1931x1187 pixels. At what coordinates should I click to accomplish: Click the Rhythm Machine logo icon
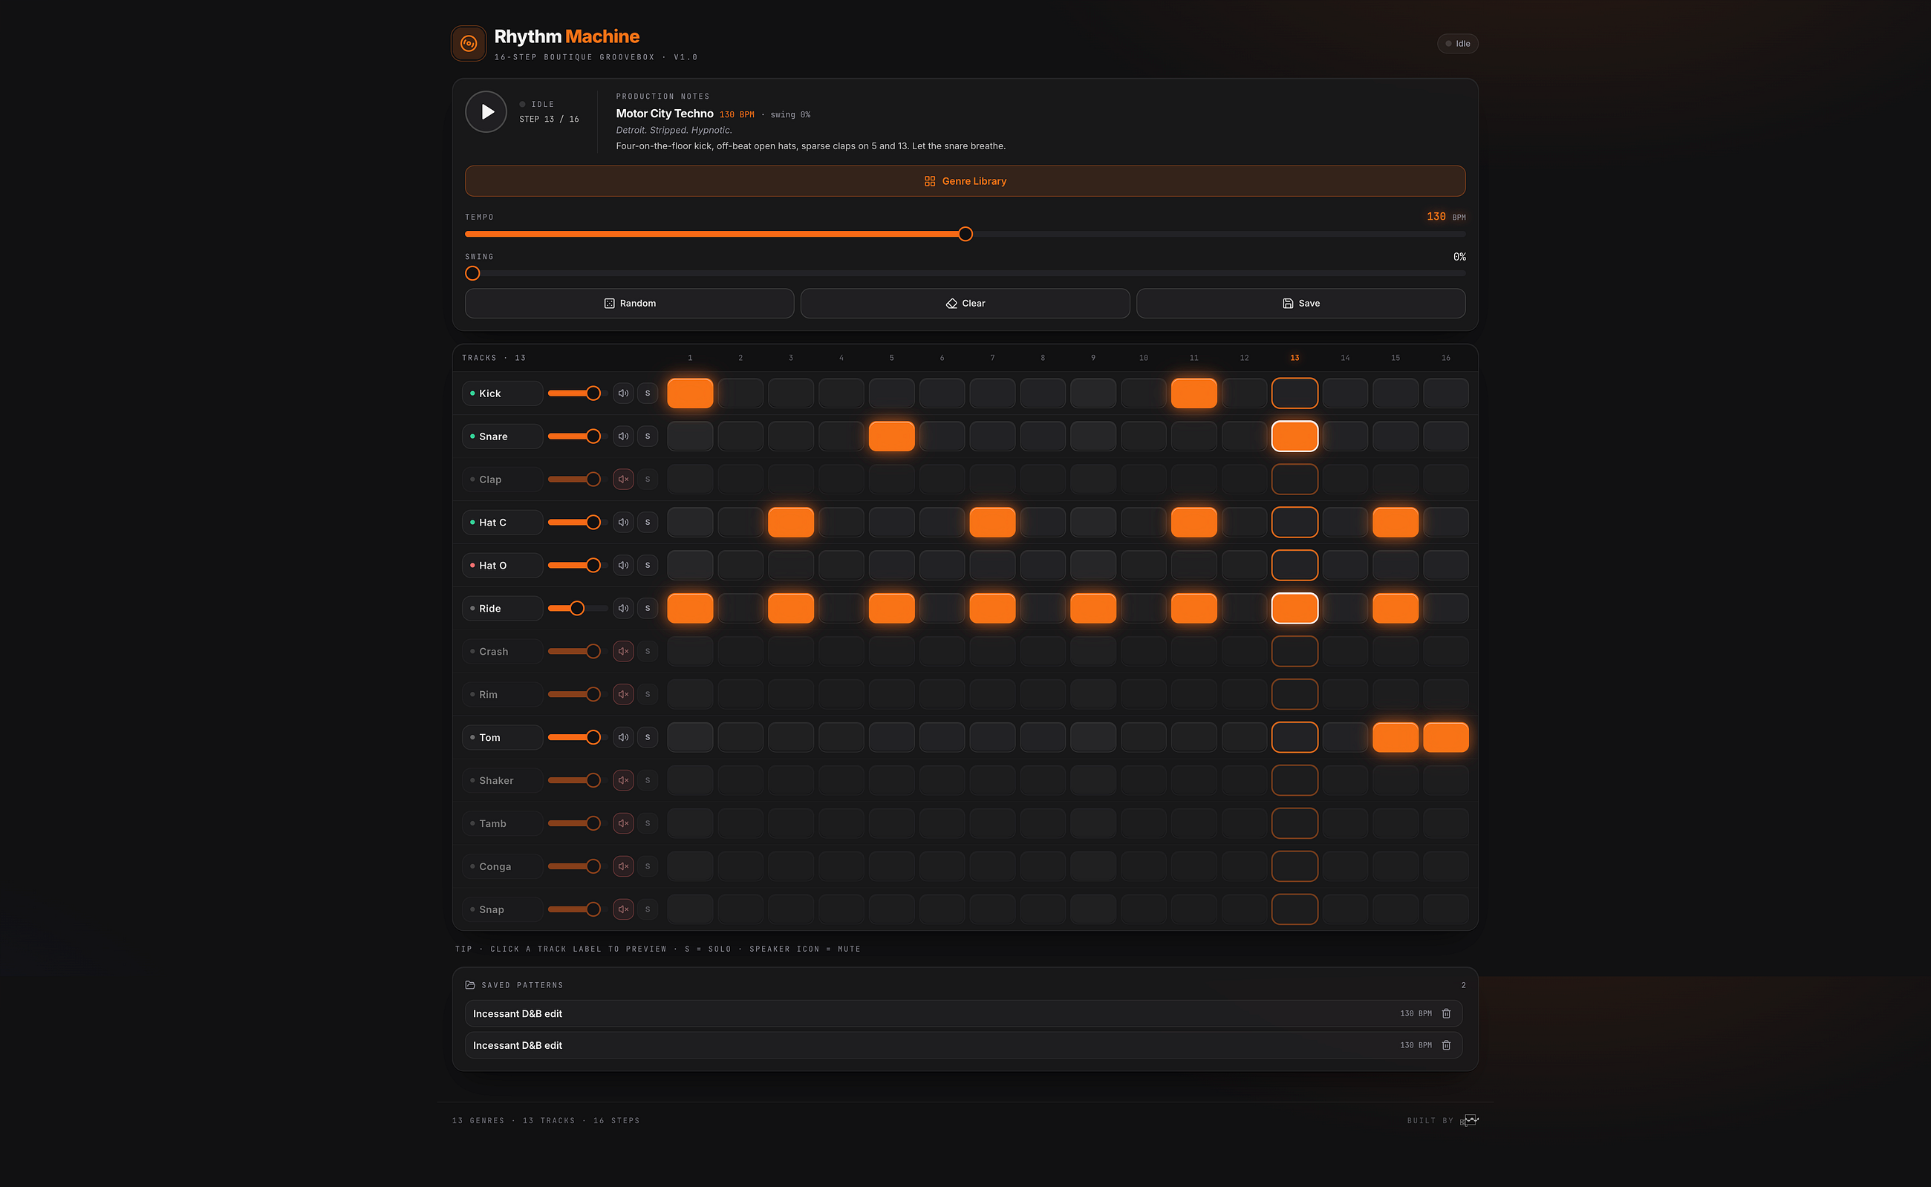[469, 43]
